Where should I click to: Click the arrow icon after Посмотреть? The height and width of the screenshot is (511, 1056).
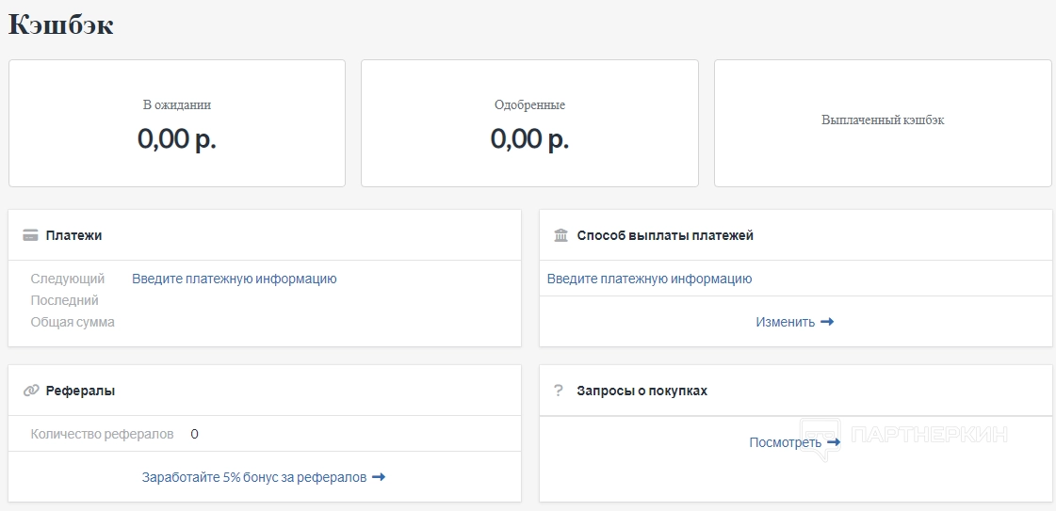[x=834, y=442]
